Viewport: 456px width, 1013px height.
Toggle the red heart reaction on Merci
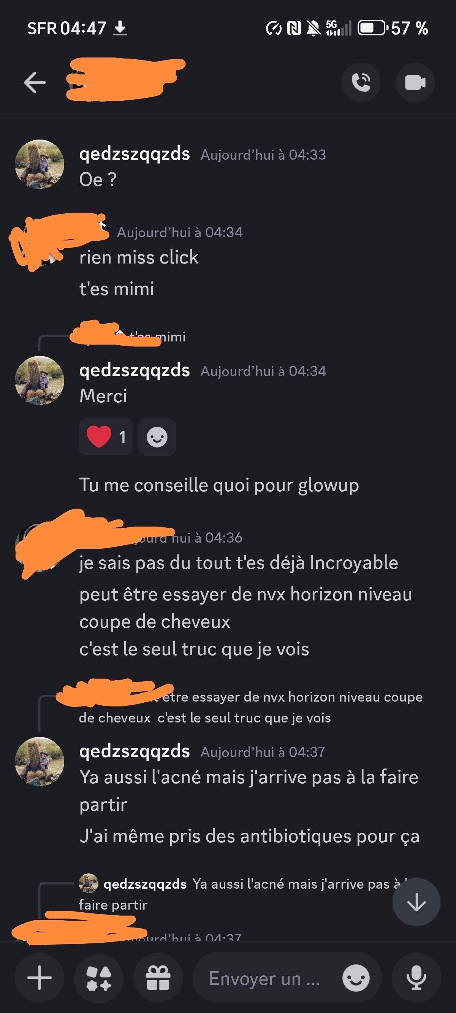(x=106, y=437)
